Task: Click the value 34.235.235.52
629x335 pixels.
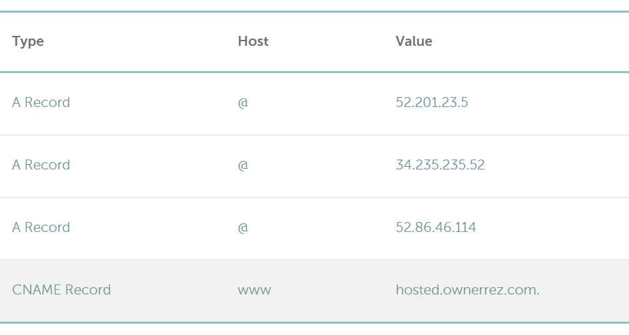Action: pos(440,165)
